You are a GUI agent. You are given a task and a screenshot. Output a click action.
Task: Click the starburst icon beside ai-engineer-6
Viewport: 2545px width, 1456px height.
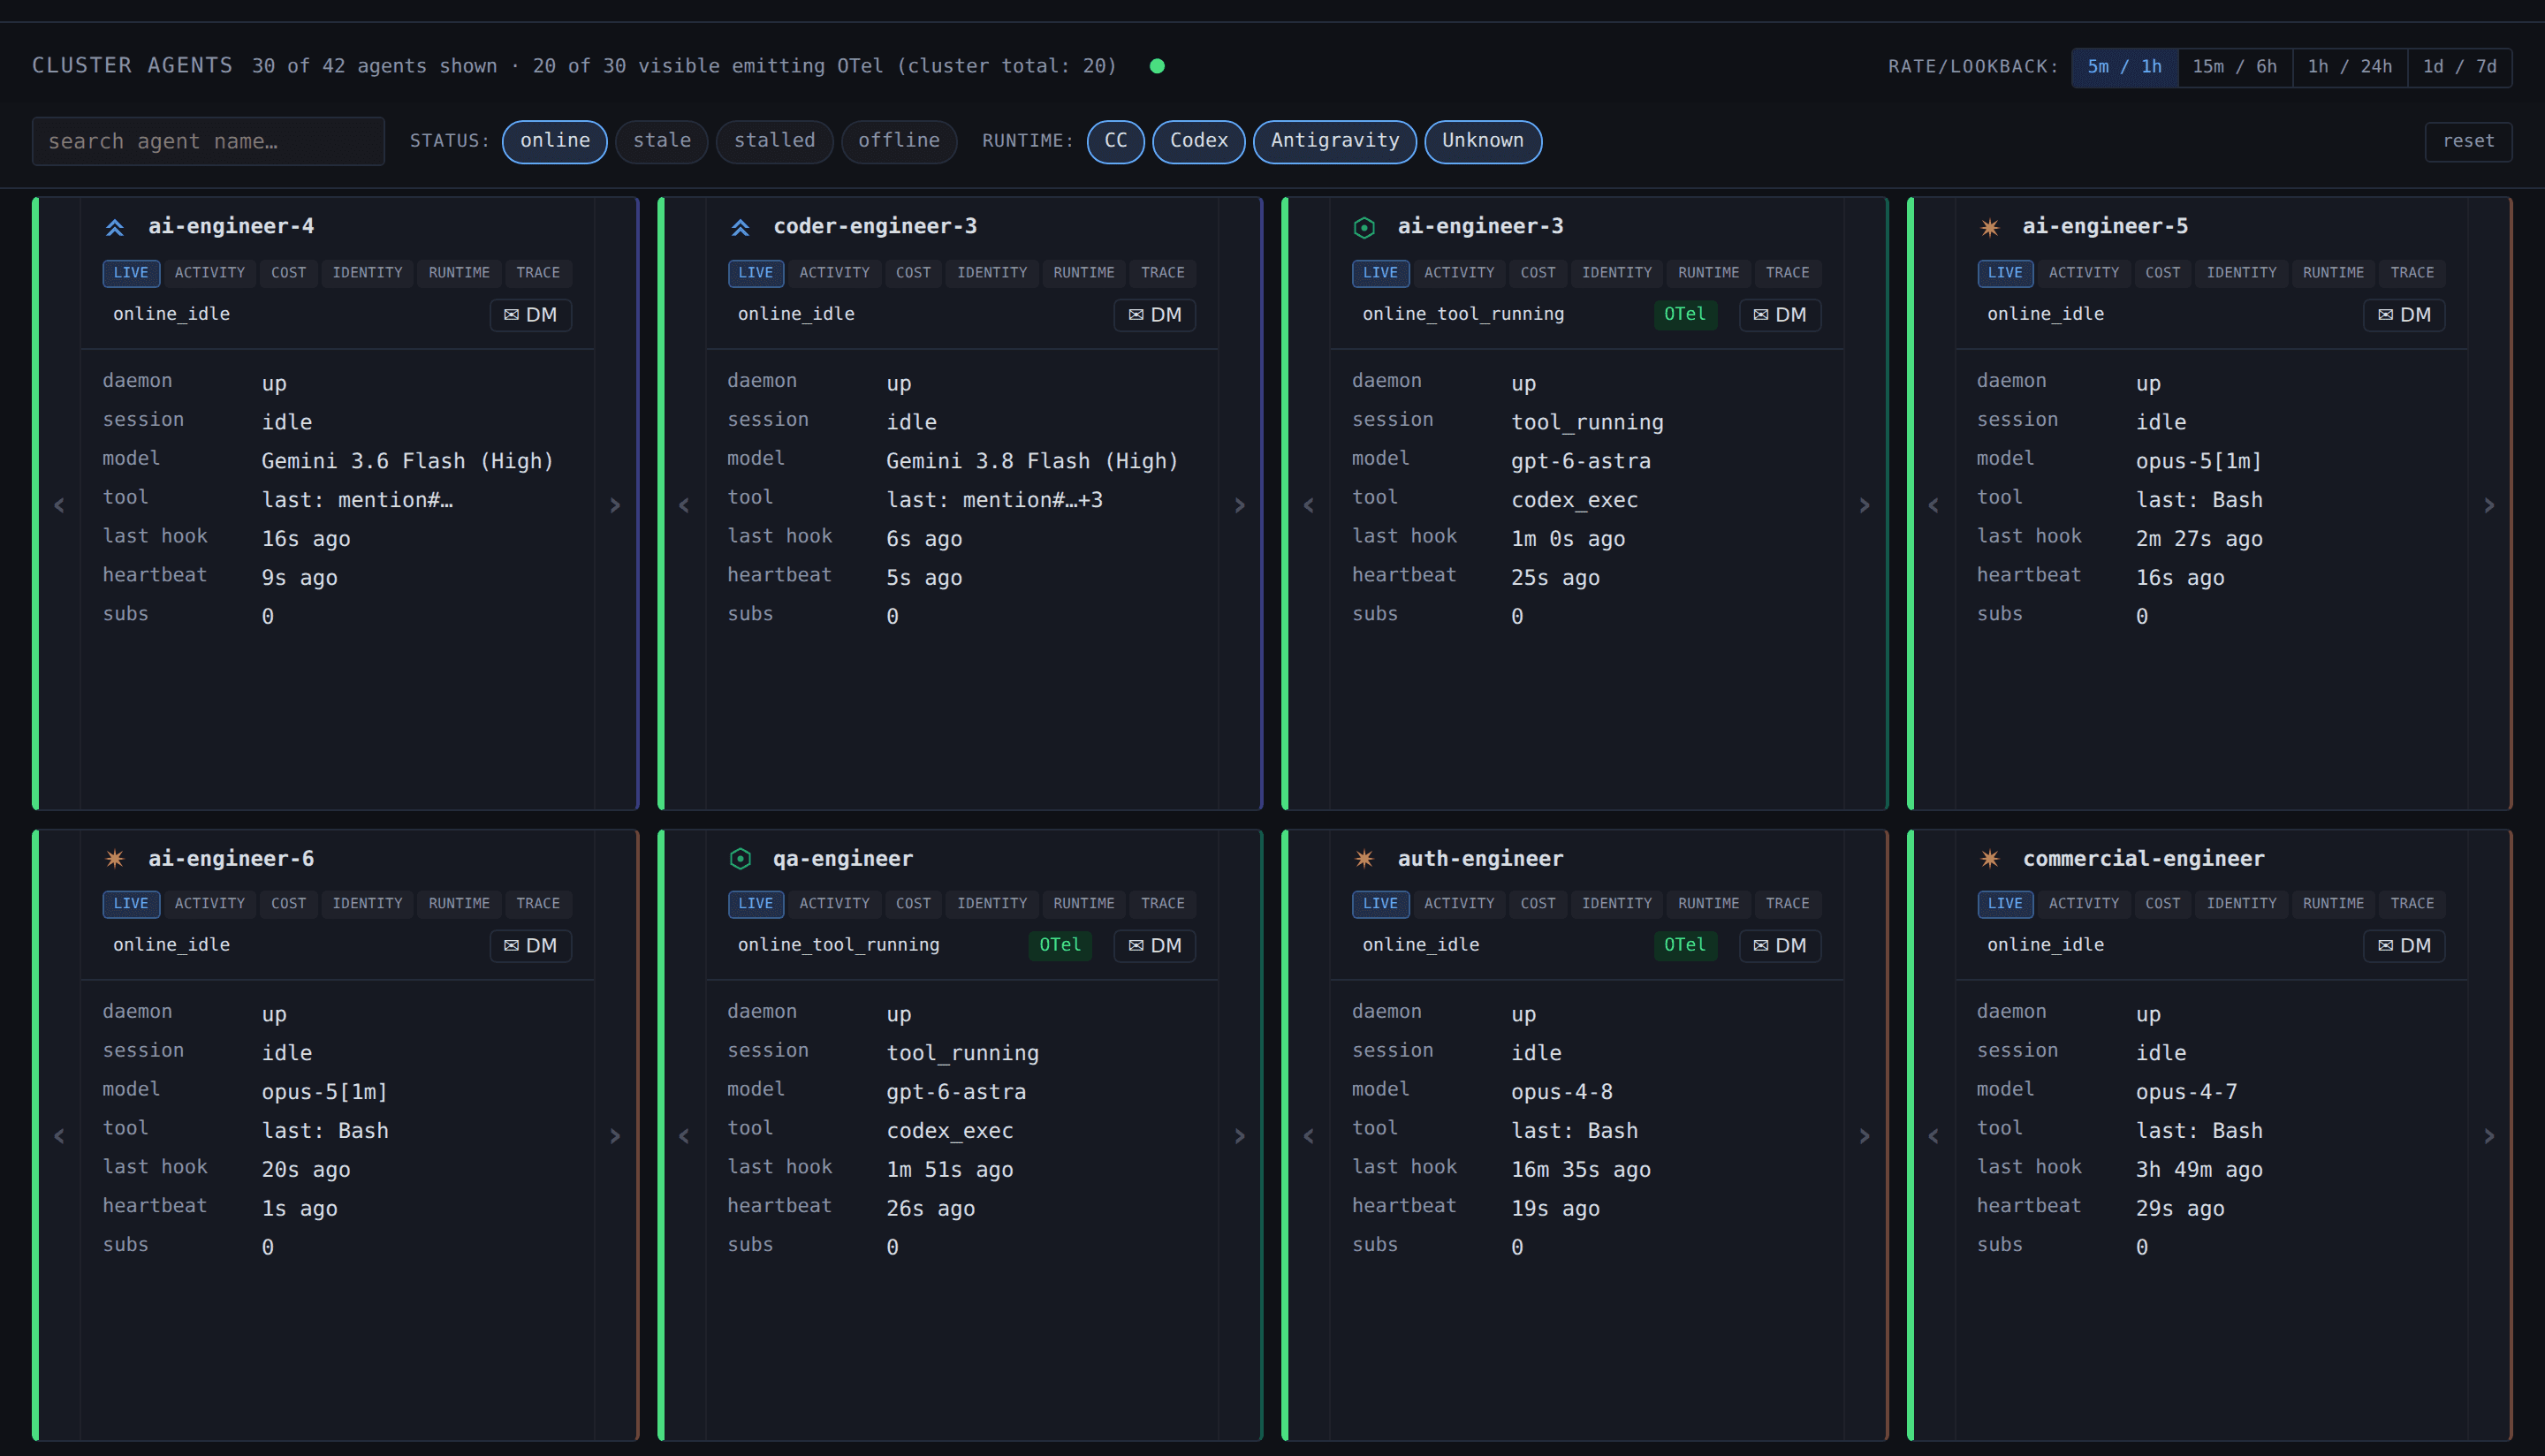pos(115,858)
